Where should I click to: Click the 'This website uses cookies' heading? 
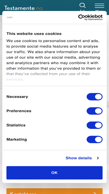pos(34,34)
